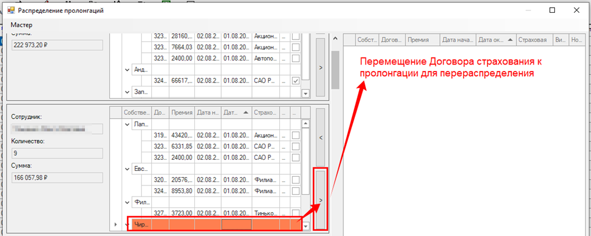The height and width of the screenshot is (236, 591).
Task: Click the red-highlighted right-arrow move button
Action: [x=321, y=199]
